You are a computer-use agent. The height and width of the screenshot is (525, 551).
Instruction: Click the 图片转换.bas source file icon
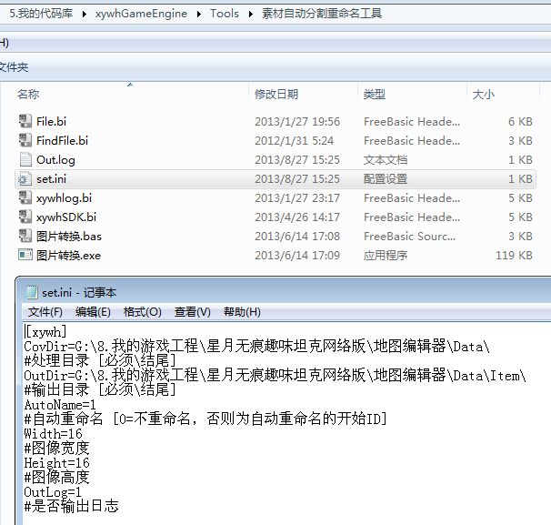pyautogui.click(x=25, y=236)
